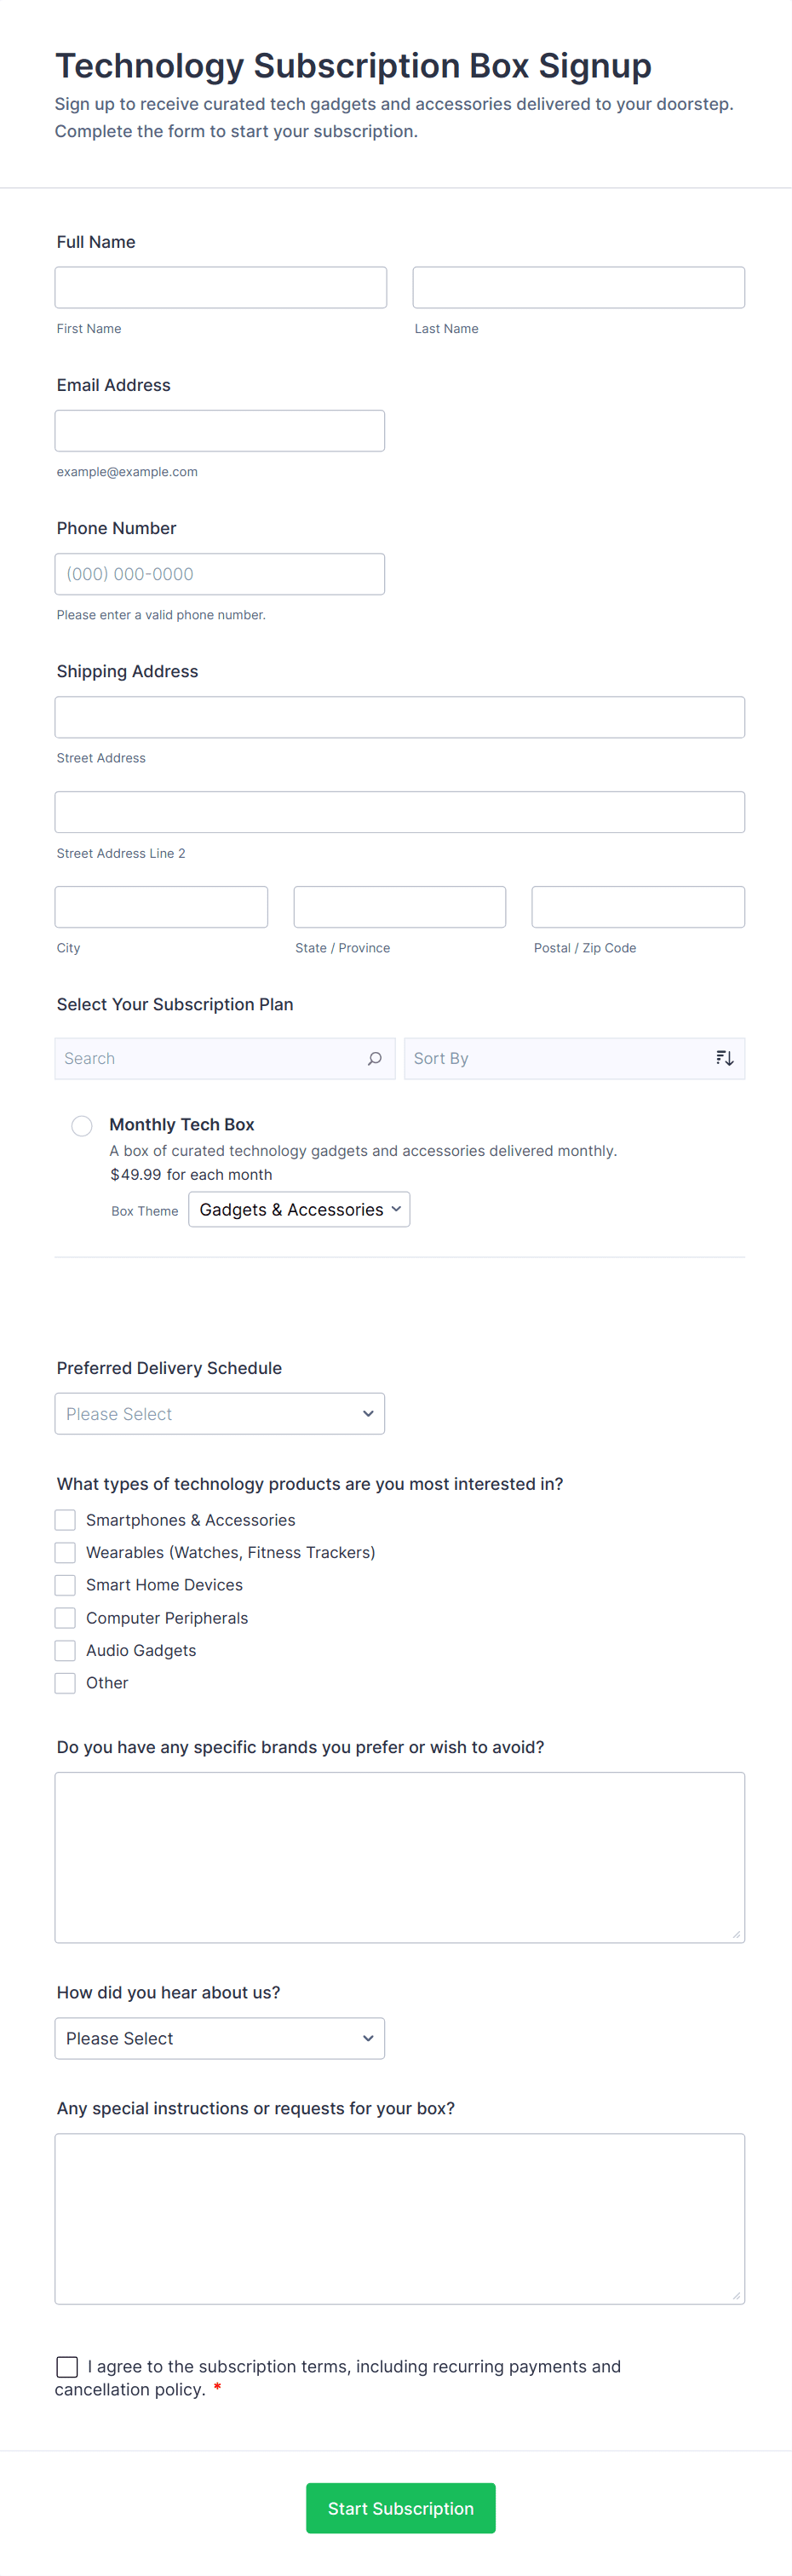Viewport: 792px width, 2576px height.
Task: Click the brand preferences text area
Action: coord(400,1857)
